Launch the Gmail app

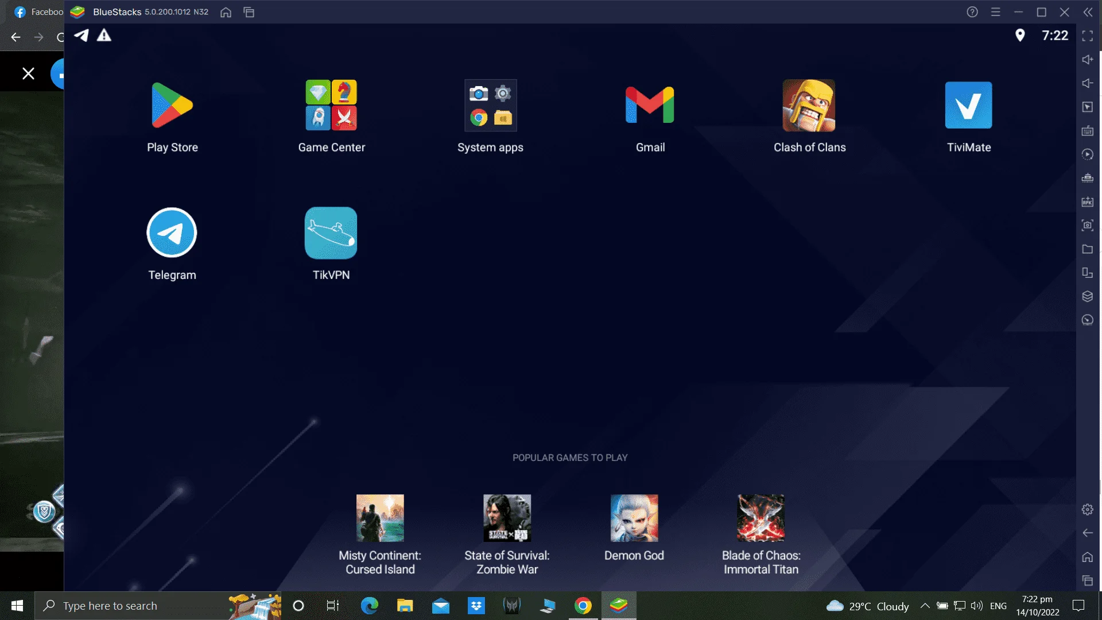pos(650,105)
